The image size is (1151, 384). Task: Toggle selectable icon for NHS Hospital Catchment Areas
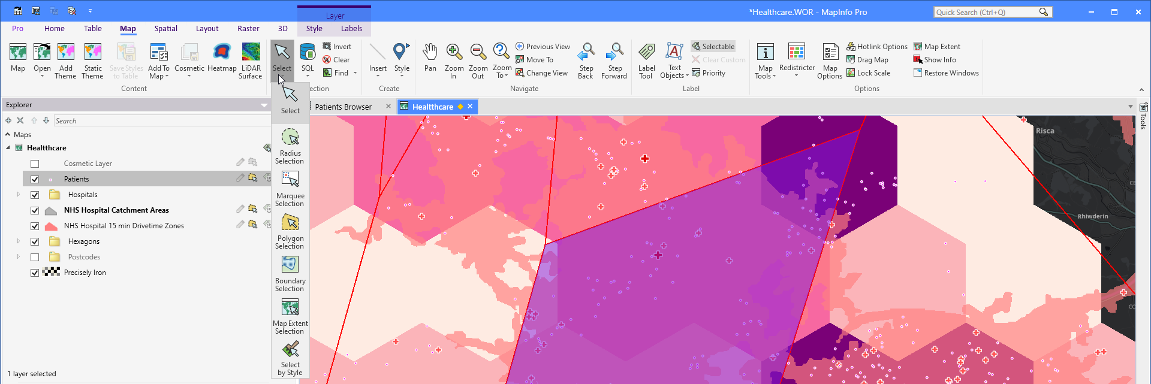252,209
